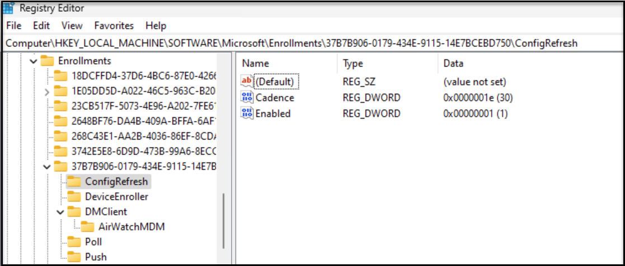Collapse the 37B7B906 enrollment key
625x266 pixels.
(x=48, y=167)
